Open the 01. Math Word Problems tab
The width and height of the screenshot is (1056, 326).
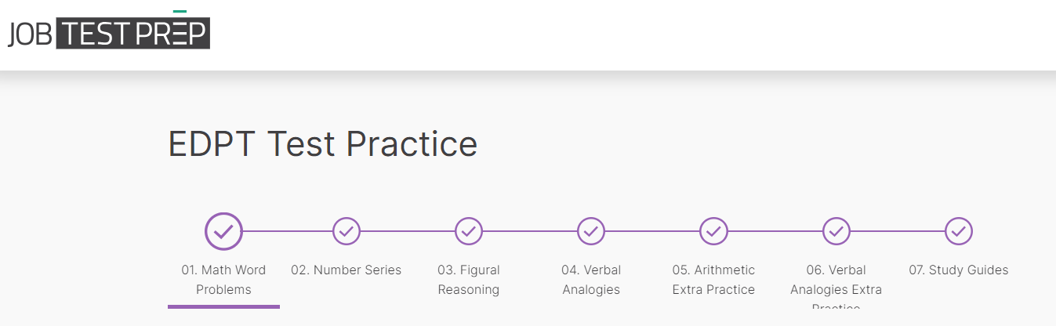click(x=223, y=280)
